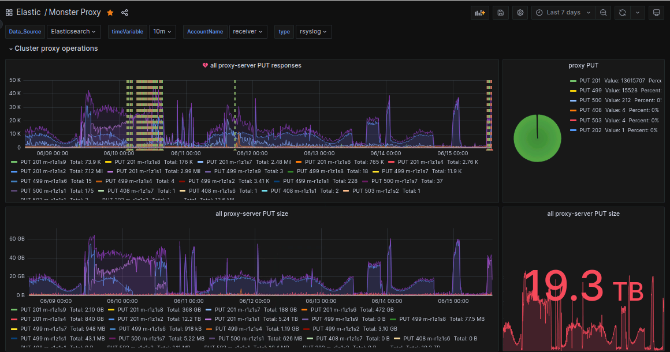The height and width of the screenshot is (352, 670).
Task: Open dashboard settings gear
Action: [520, 13]
